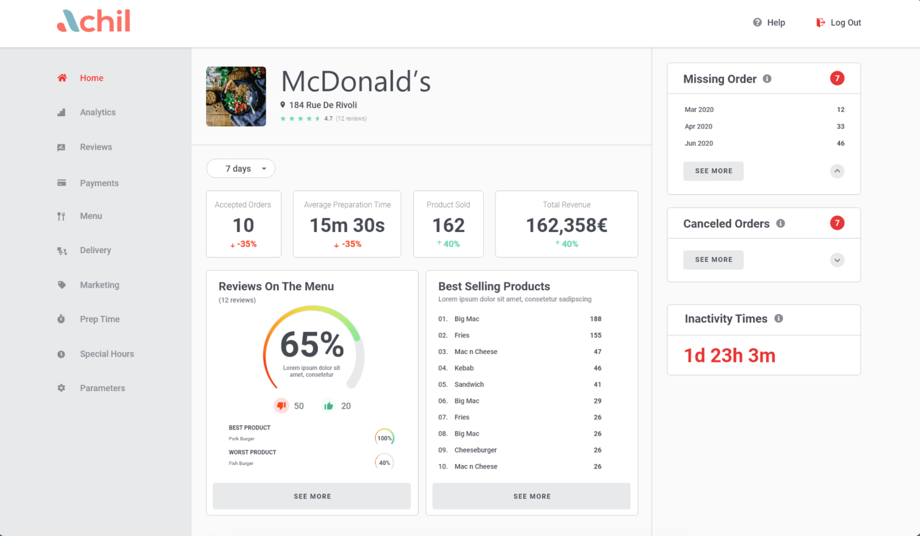The width and height of the screenshot is (920, 536).
Task: Click the 100% Best Product gauge
Action: coord(385,438)
